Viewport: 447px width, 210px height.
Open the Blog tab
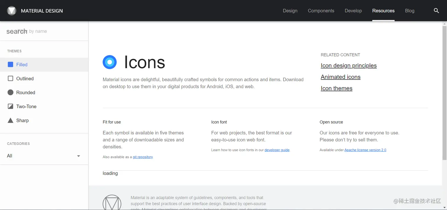[409, 11]
